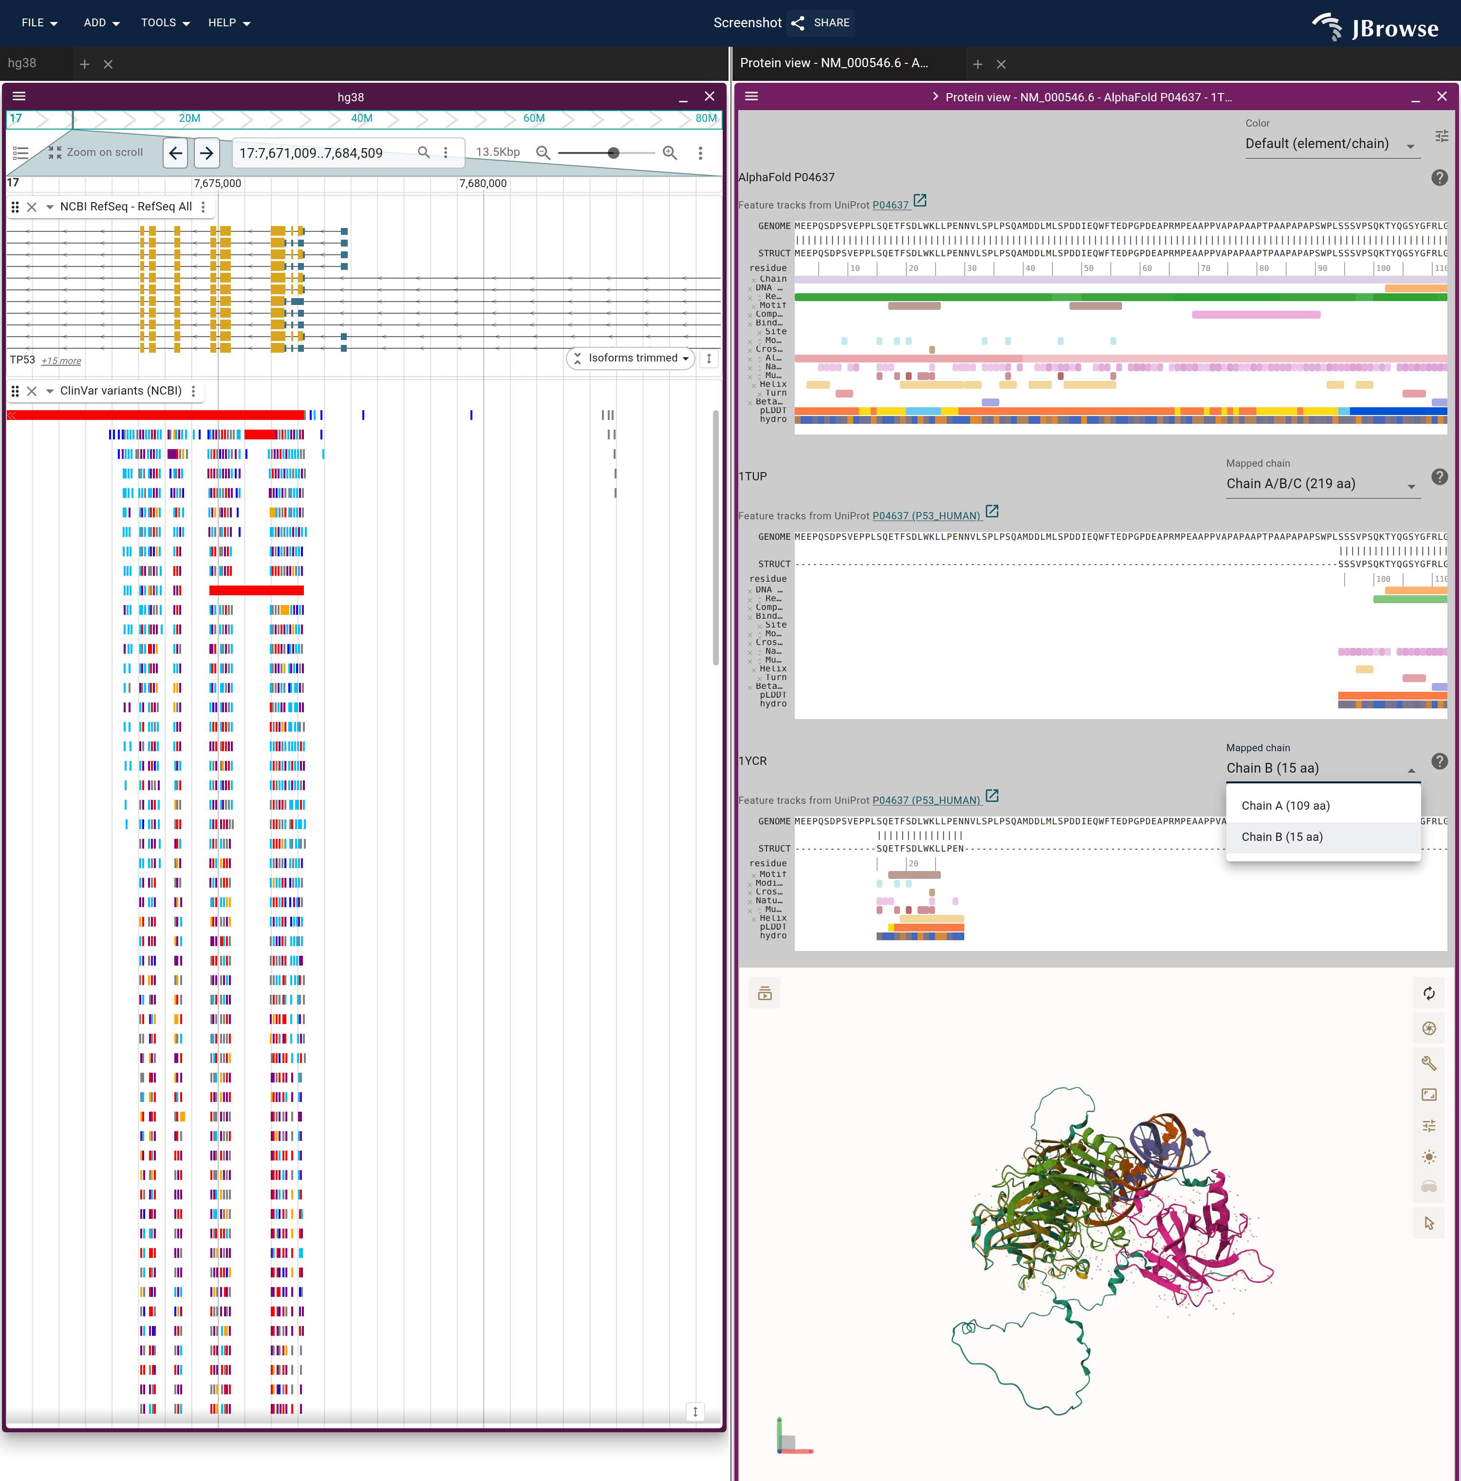Click resize handle beside Isoforms trimmed
The height and width of the screenshot is (1481, 1461).
710,358
